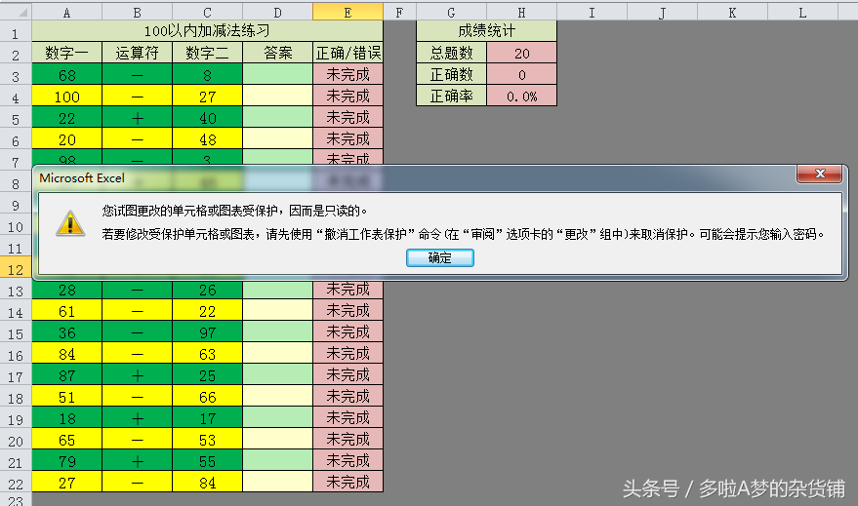The height and width of the screenshot is (506, 858).
Task: Click cell containing 79 in row 21
Action: (66, 460)
